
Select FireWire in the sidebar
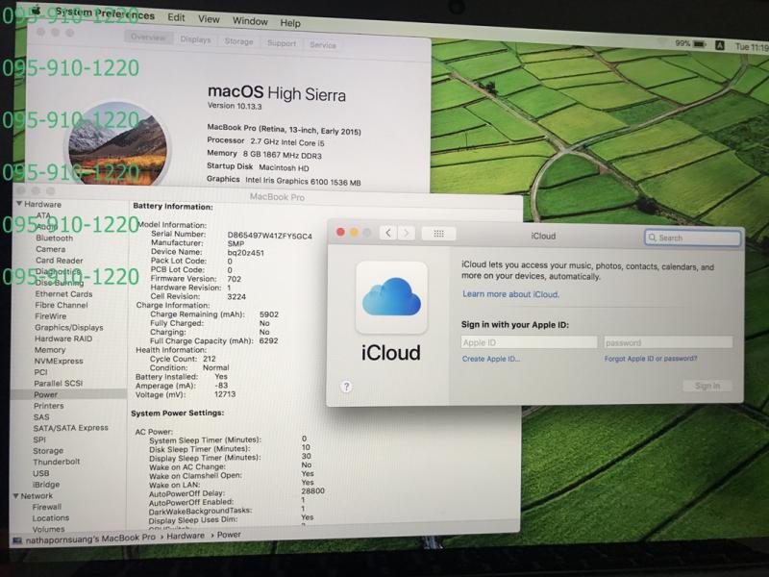[x=51, y=316]
